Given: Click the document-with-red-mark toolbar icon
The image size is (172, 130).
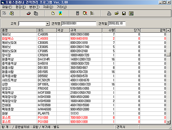Looking at the screenshot, I should click(85, 13).
